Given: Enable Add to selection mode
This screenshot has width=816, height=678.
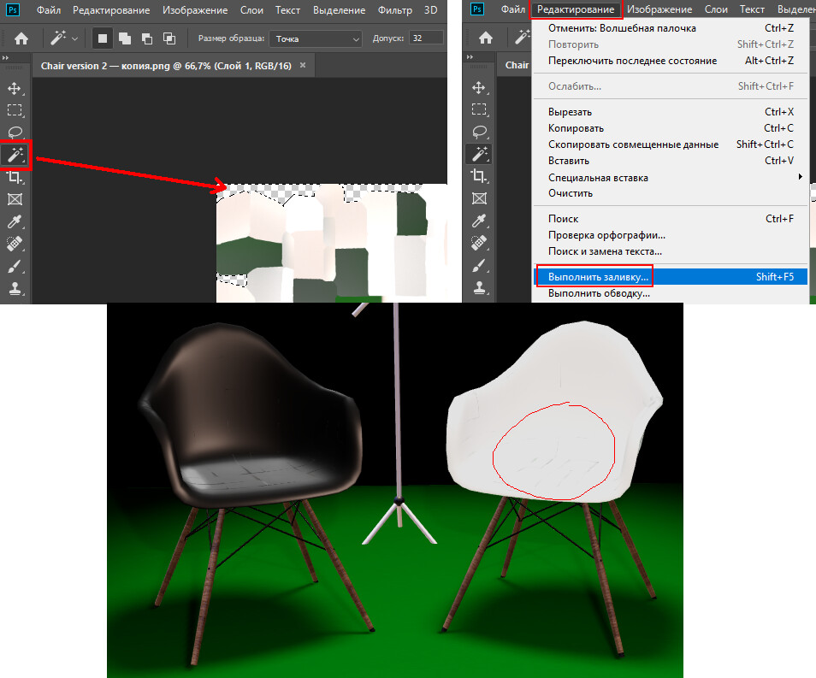Looking at the screenshot, I should click(x=125, y=38).
